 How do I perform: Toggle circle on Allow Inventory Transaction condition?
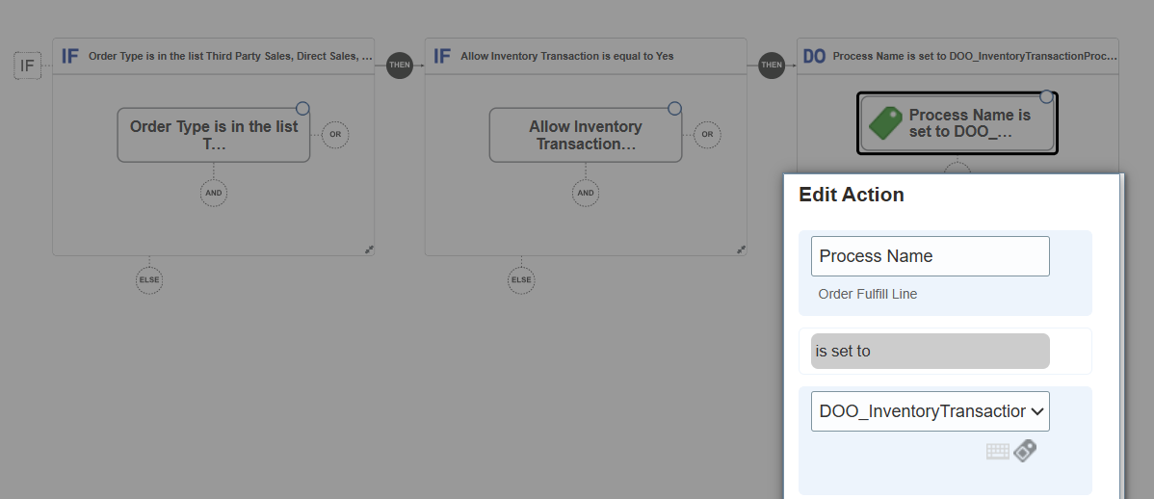coord(674,108)
